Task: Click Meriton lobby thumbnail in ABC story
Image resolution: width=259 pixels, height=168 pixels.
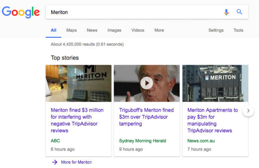Action: (x=79, y=83)
